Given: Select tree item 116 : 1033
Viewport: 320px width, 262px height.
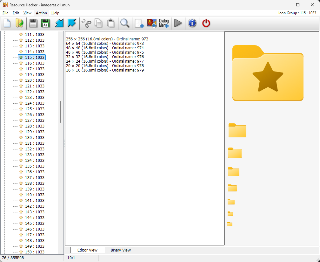Looking at the screenshot, I should [35, 63].
